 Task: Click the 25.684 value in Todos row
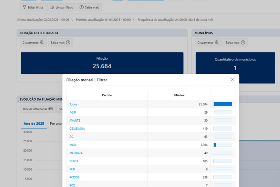click(x=203, y=104)
